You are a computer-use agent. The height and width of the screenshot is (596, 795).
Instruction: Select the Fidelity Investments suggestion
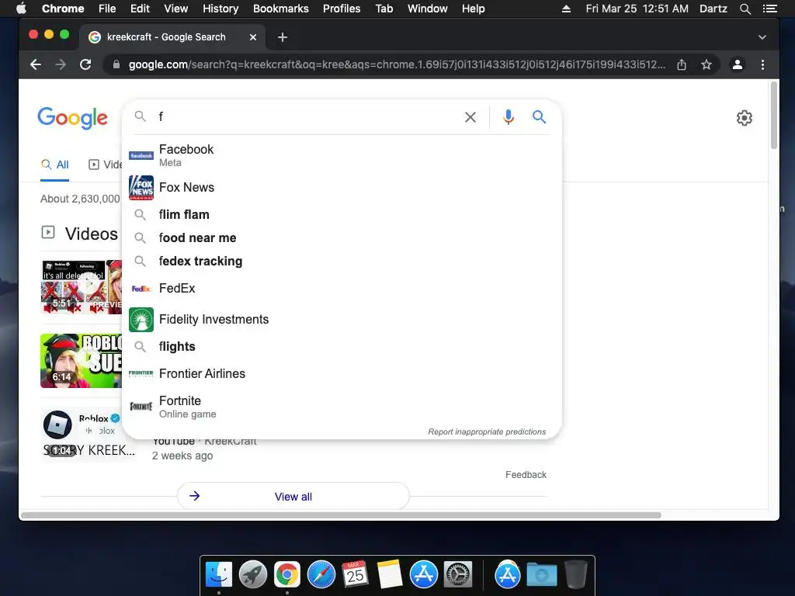342,319
